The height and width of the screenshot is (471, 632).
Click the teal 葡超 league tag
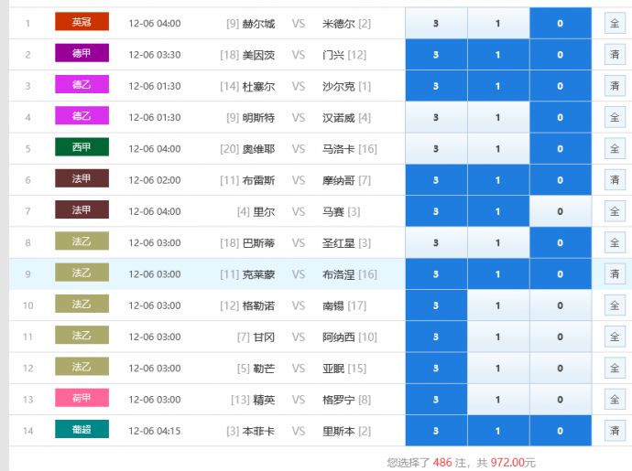click(x=82, y=430)
